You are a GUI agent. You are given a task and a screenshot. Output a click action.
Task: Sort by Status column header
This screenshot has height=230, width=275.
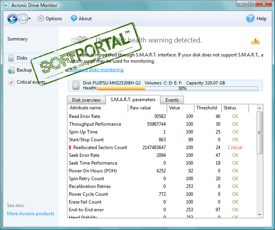pos(235,108)
